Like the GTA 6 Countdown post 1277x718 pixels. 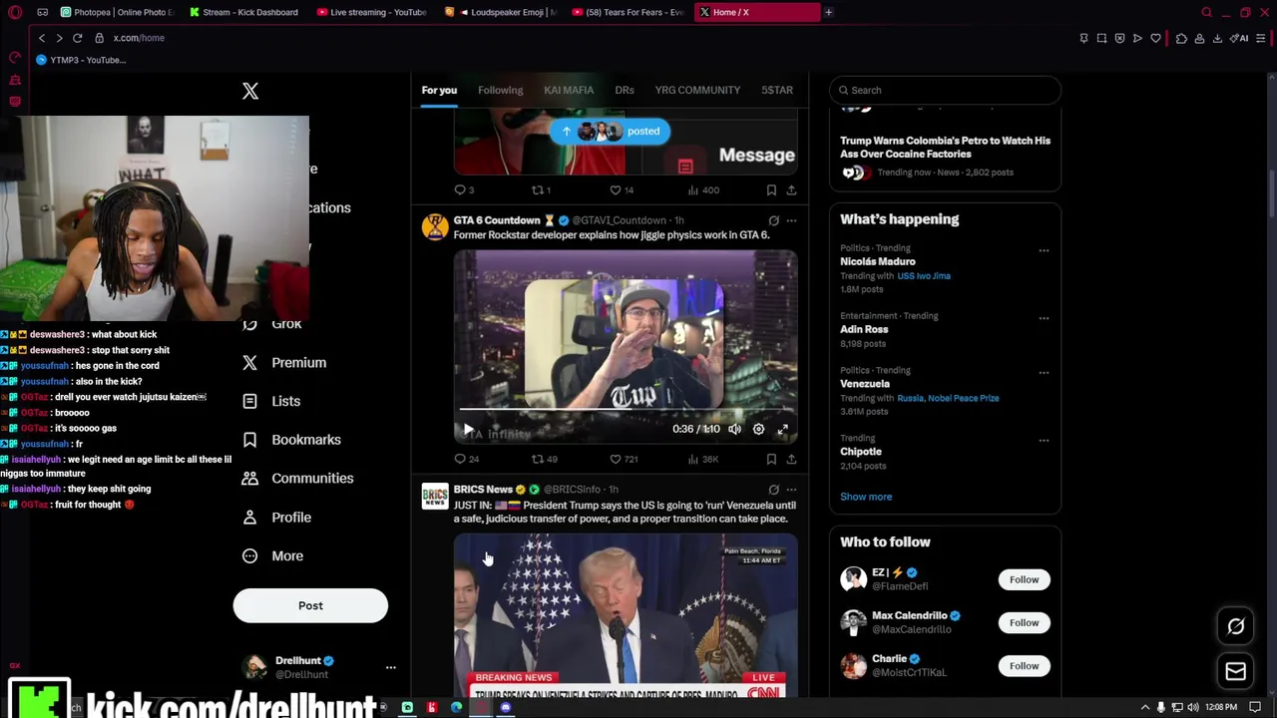(624, 459)
